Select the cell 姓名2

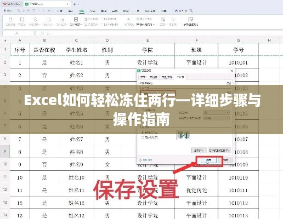pos(76,75)
